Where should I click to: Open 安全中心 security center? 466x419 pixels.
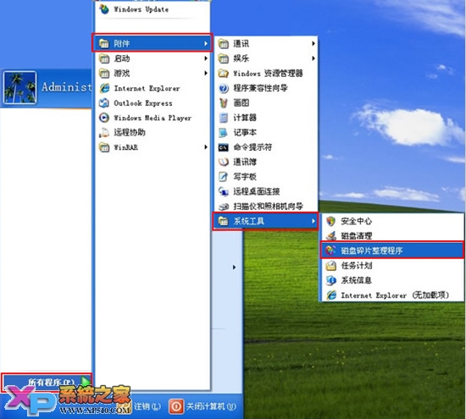pyautogui.click(x=391, y=221)
